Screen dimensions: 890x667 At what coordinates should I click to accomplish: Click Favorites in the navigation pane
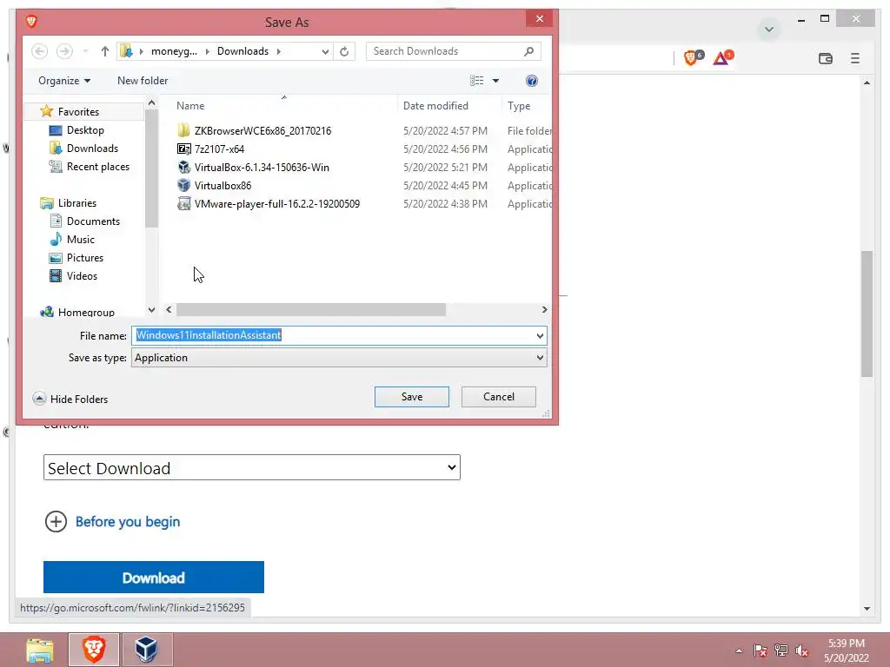coord(78,112)
